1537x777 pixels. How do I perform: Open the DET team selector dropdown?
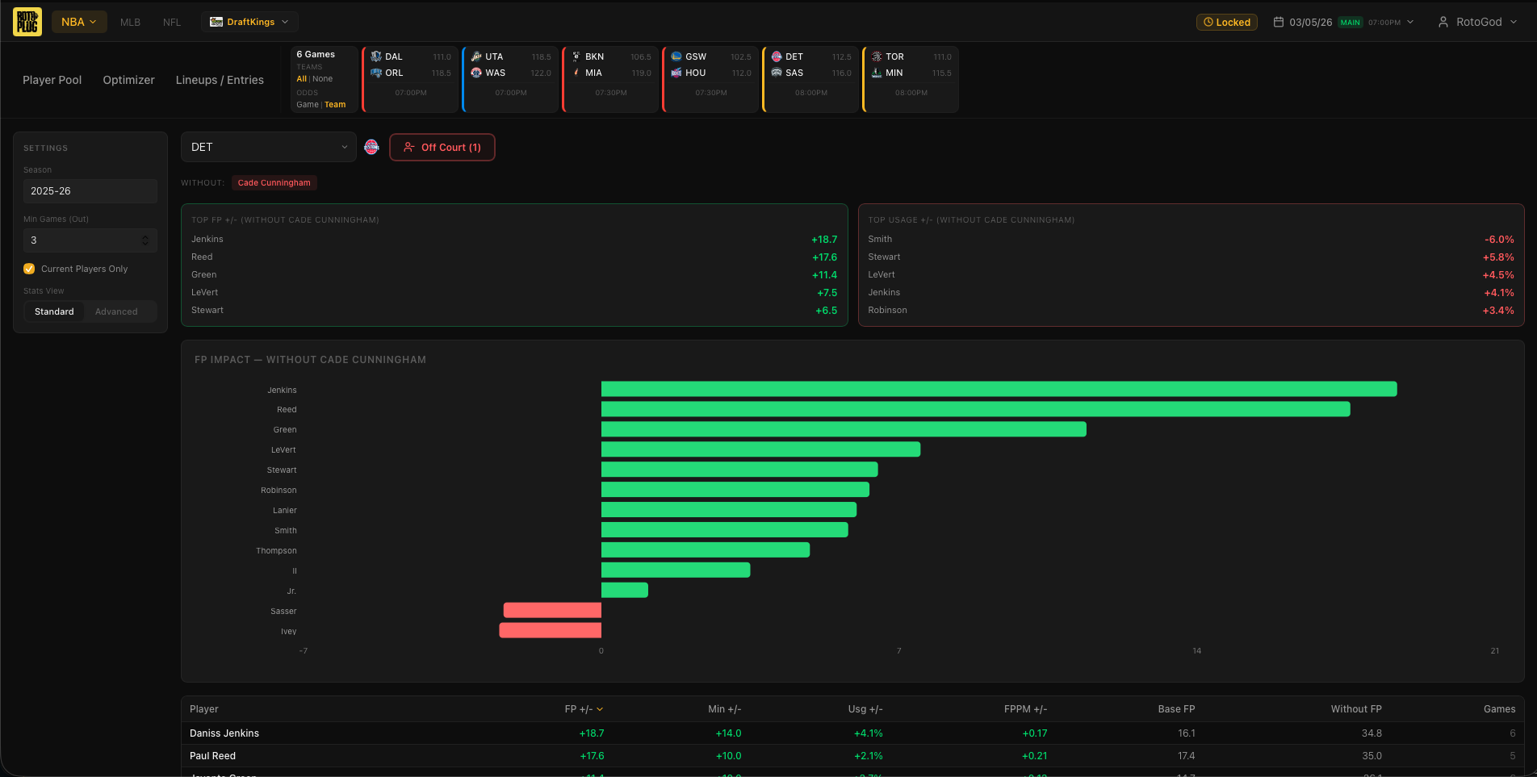point(268,147)
